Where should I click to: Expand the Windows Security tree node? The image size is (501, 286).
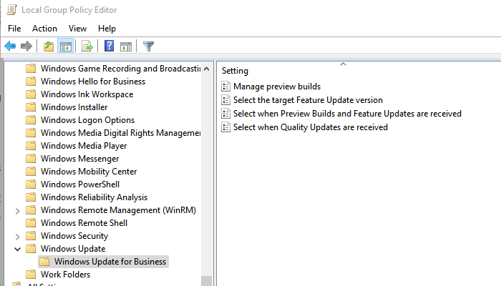pyautogui.click(x=18, y=236)
